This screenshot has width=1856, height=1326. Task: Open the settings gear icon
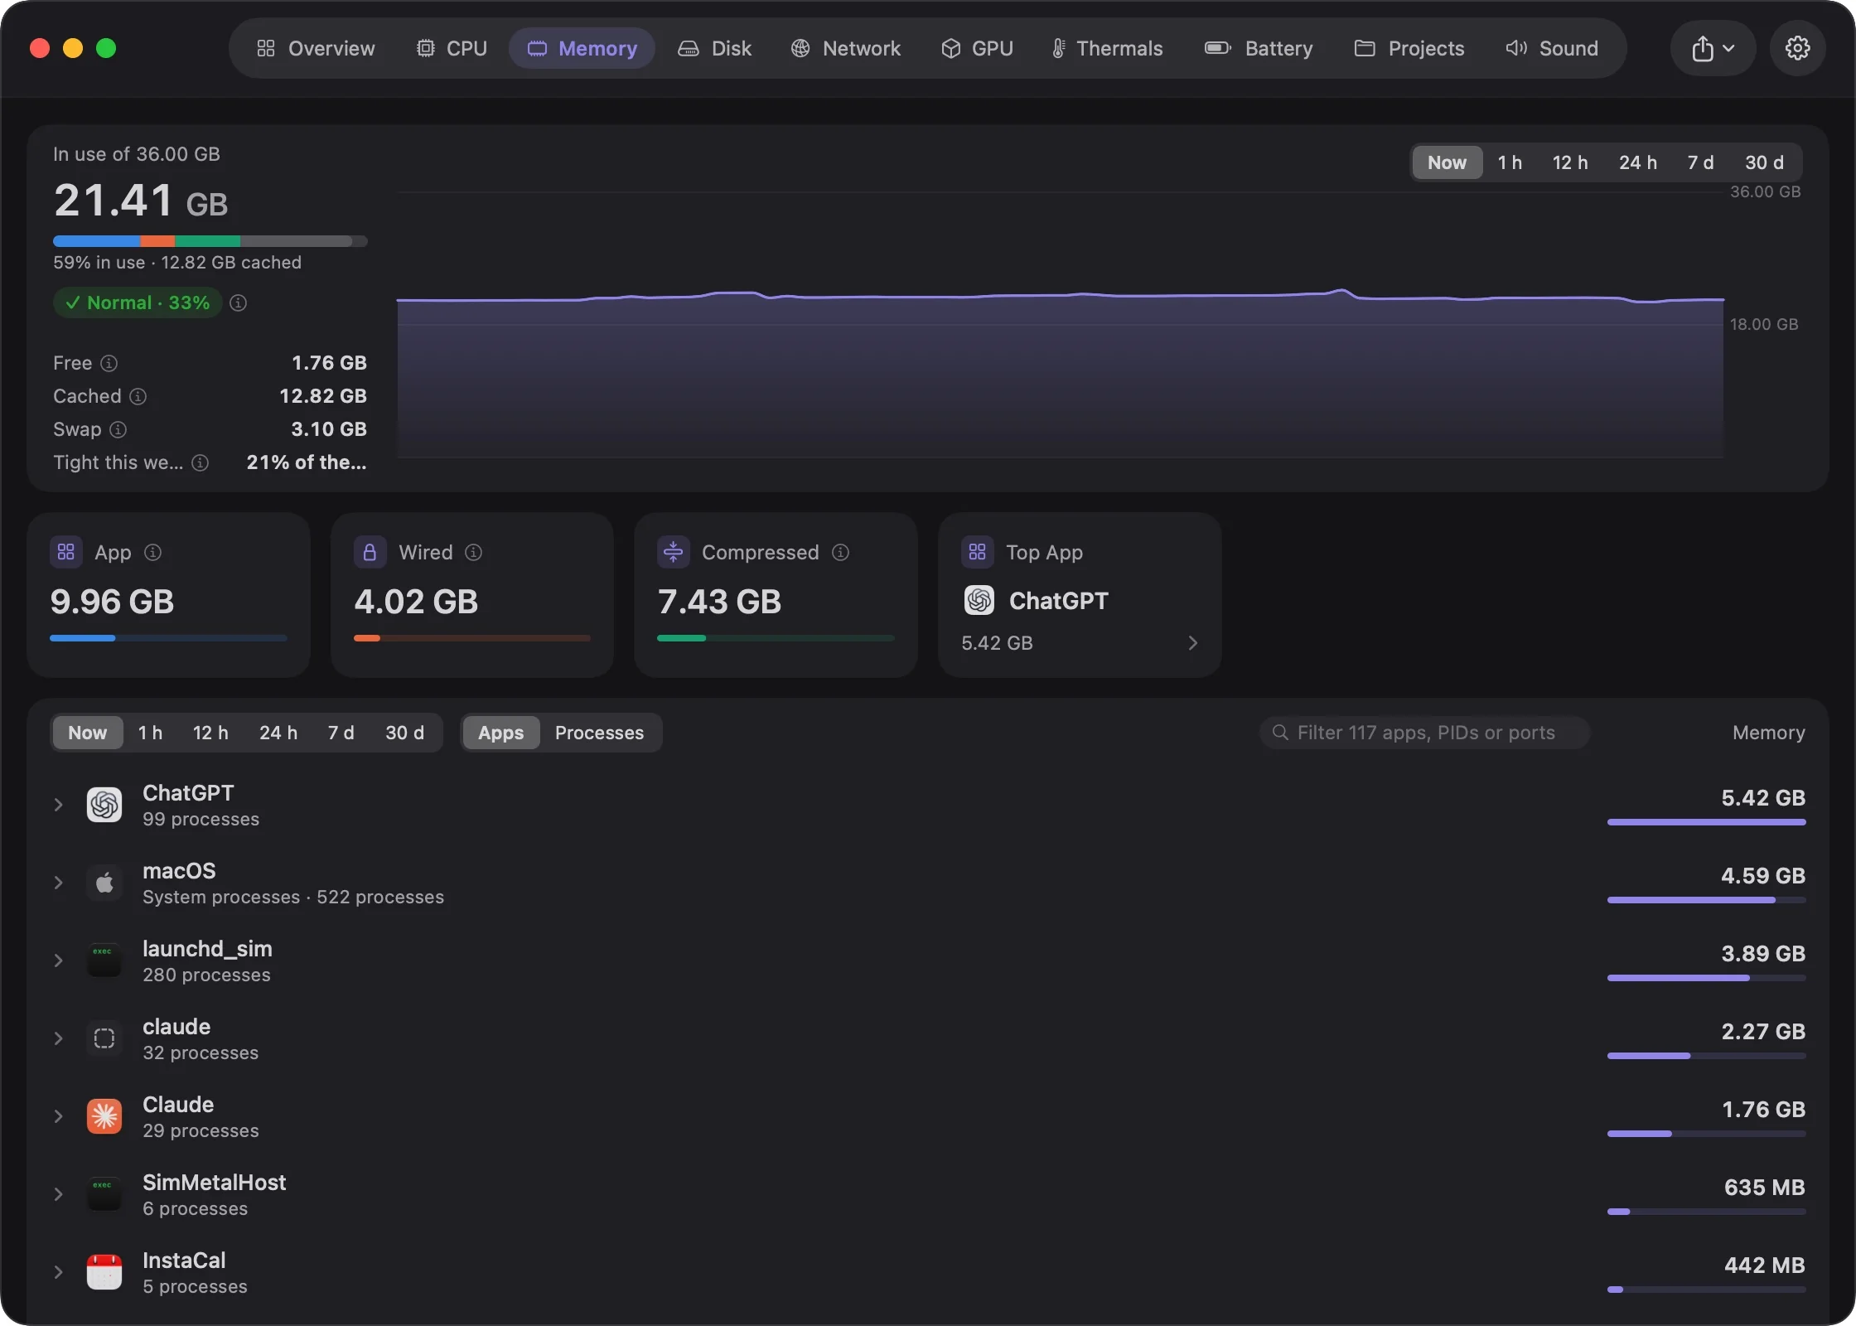1797,48
